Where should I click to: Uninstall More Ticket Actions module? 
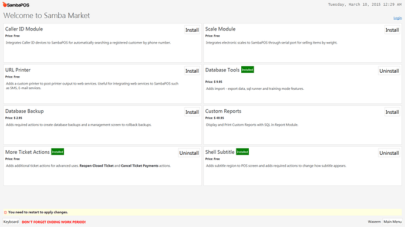189,153
